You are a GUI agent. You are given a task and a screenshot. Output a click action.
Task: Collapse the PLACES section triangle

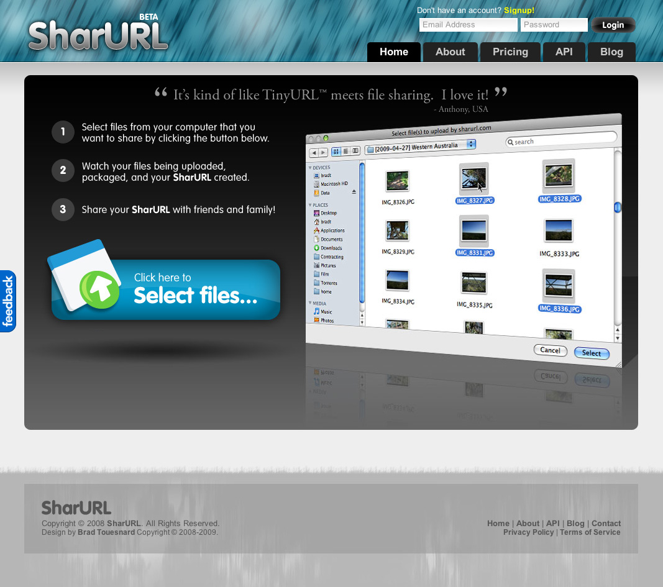[x=310, y=205]
